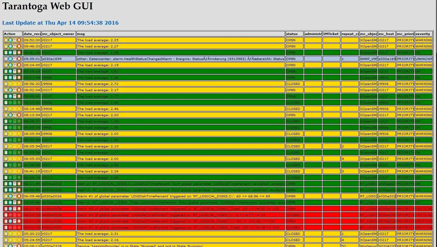The height and width of the screenshot is (247, 437).
Task: Select the Datencenter alarm.HealthStatusChangedAlarm message
Action: pos(181,59)
